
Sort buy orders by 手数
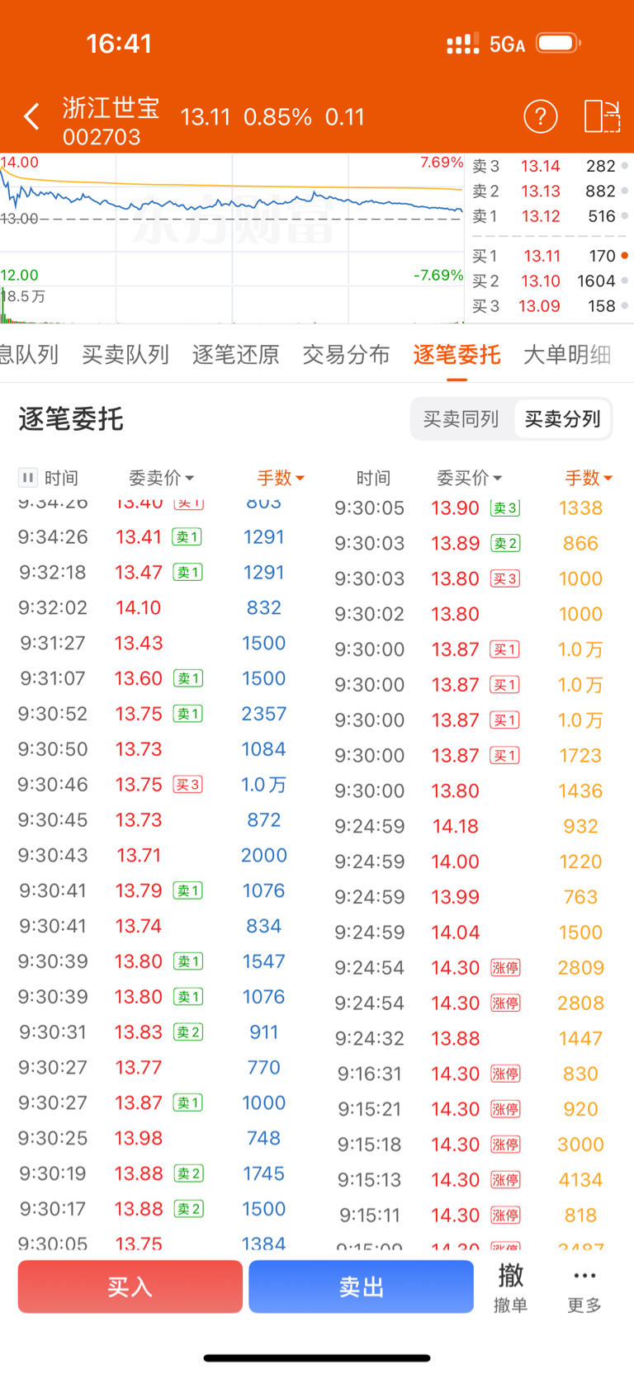pyautogui.click(x=589, y=478)
